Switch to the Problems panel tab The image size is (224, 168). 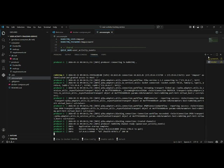57,55
